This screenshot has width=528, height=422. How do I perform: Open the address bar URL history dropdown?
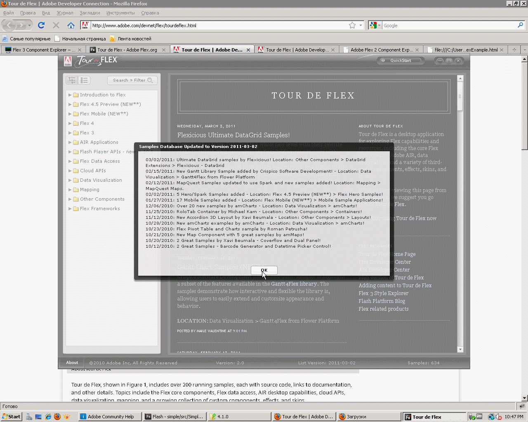[361, 25]
